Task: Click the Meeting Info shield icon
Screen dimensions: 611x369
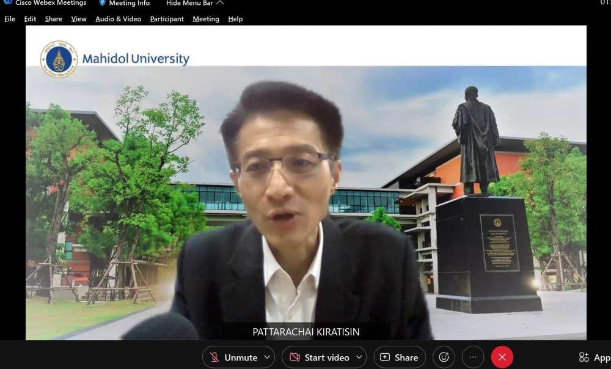Action: pyautogui.click(x=102, y=3)
